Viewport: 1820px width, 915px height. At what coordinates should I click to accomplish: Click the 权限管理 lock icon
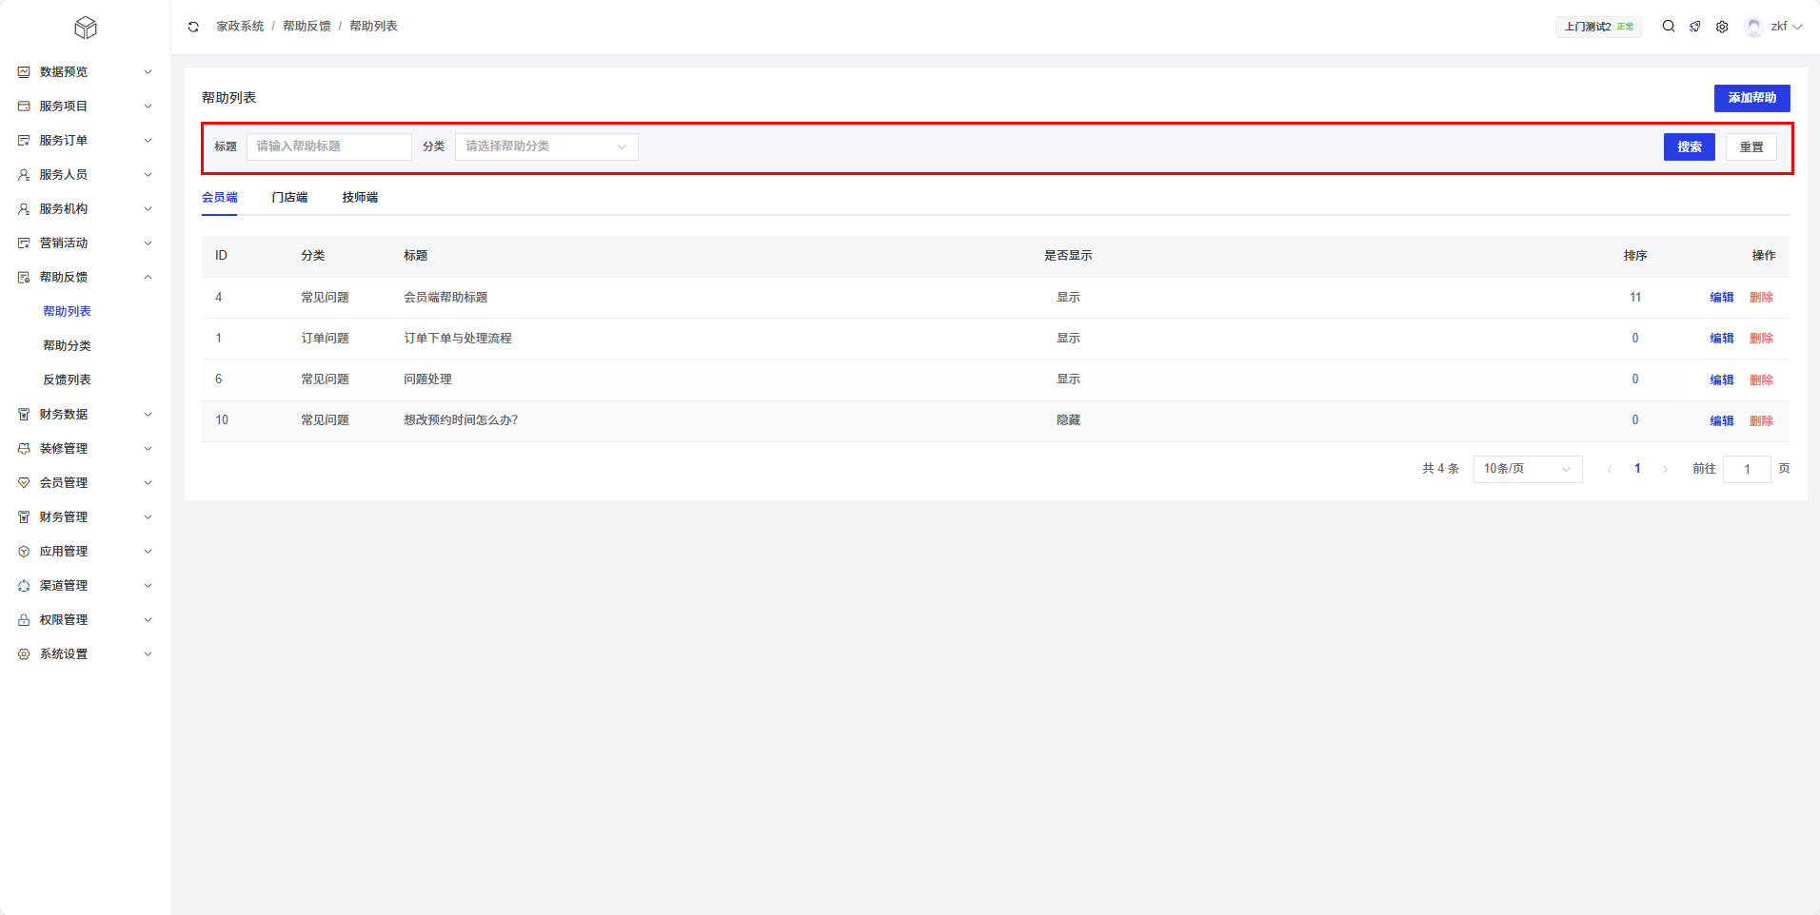click(24, 620)
